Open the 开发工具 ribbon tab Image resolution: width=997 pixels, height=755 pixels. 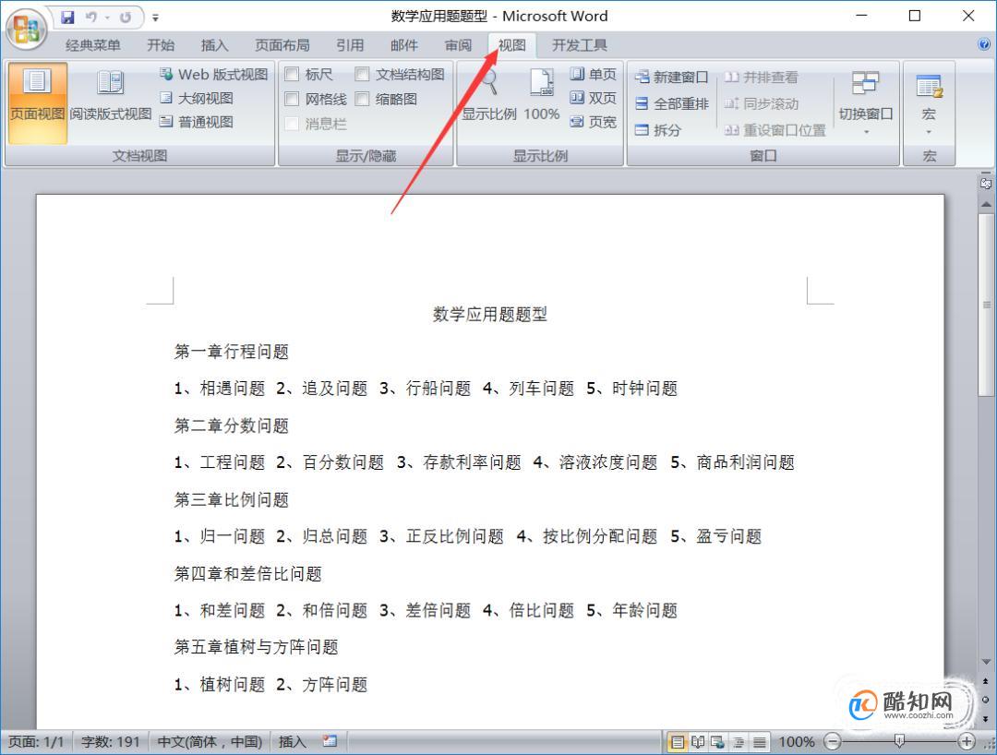[x=580, y=45]
